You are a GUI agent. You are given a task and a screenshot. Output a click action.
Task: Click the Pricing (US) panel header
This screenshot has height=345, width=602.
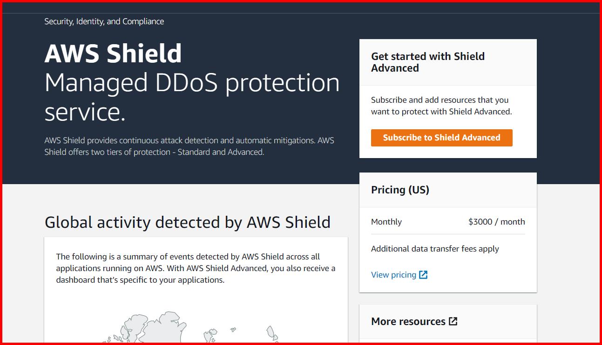click(x=400, y=190)
